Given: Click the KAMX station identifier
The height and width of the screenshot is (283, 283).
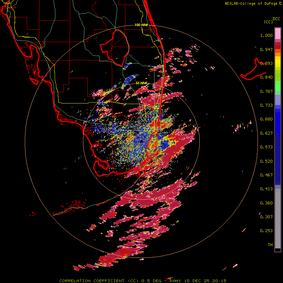Looking at the screenshot, I should pyautogui.click(x=175, y=281).
